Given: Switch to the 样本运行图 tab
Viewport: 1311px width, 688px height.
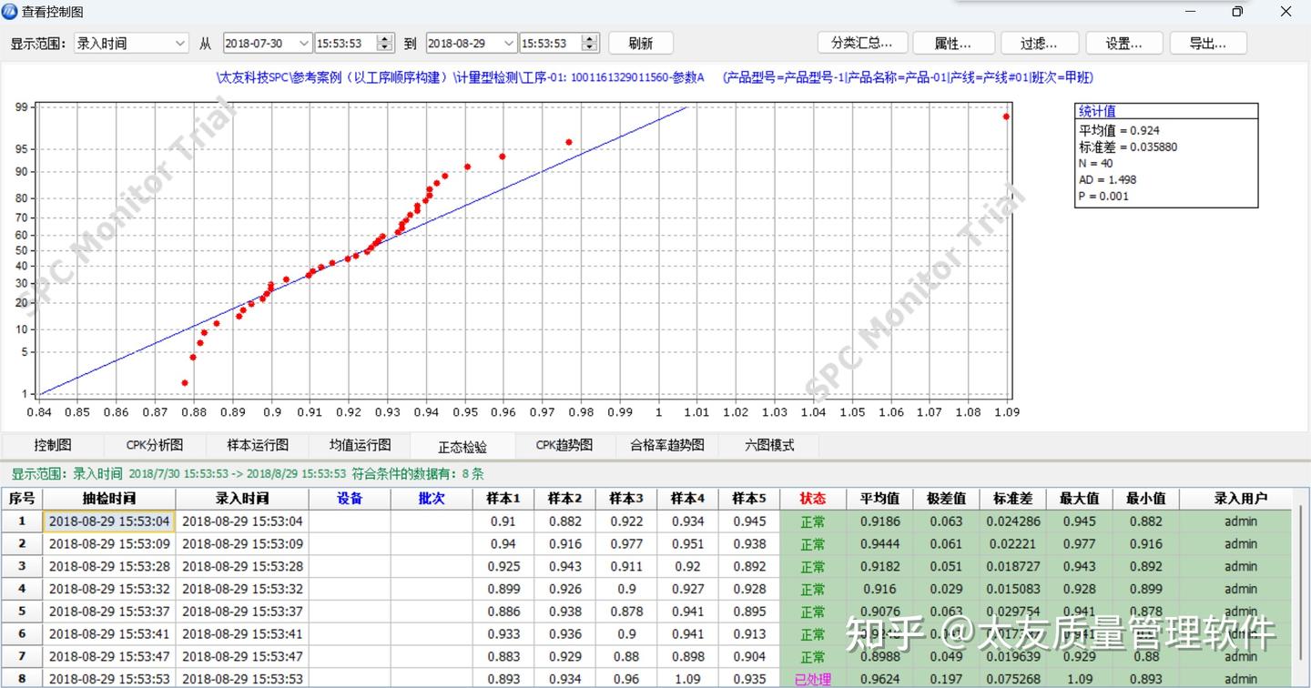Looking at the screenshot, I should pos(257,445).
